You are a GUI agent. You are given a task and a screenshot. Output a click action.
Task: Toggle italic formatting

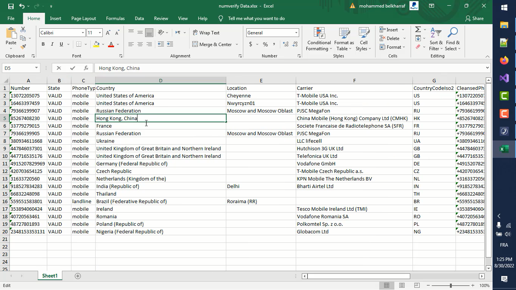click(x=51, y=44)
